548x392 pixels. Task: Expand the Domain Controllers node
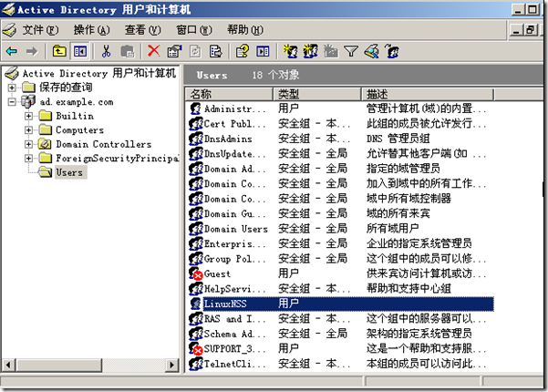(28, 144)
